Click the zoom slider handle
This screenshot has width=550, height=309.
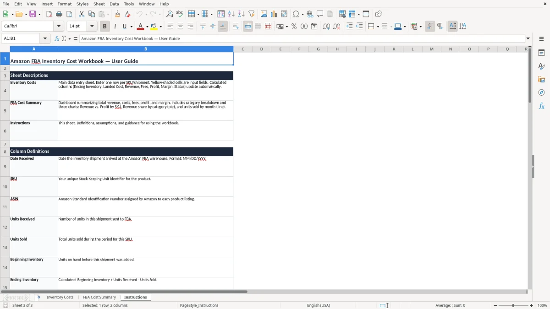(x=513, y=305)
